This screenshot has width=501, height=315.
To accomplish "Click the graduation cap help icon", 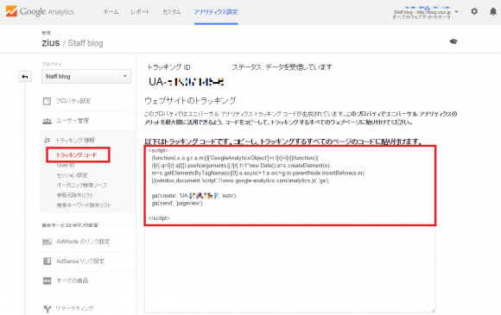I will tap(453, 41).
